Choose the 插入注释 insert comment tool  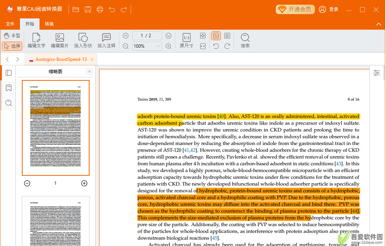tap(106, 41)
